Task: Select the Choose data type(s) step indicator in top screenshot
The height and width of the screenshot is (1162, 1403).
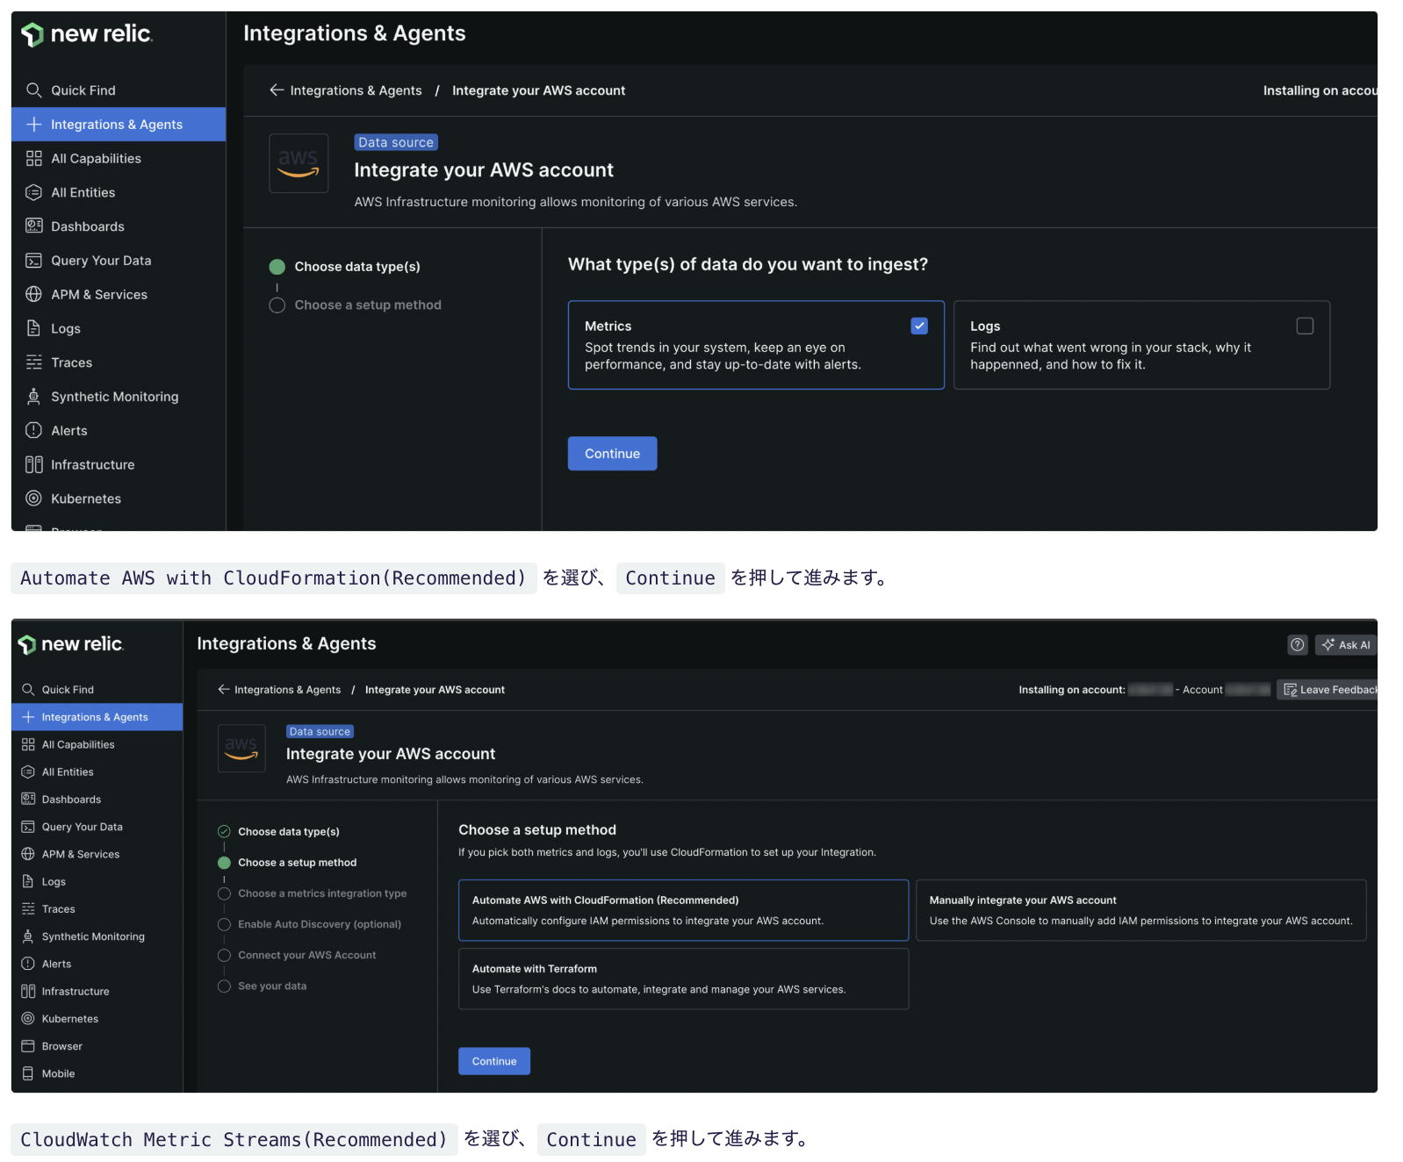Action: click(277, 267)
